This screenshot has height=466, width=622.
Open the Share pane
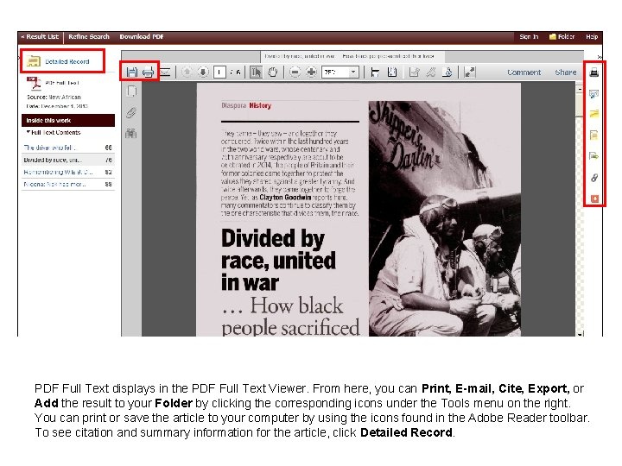click(x=565, y=72)
